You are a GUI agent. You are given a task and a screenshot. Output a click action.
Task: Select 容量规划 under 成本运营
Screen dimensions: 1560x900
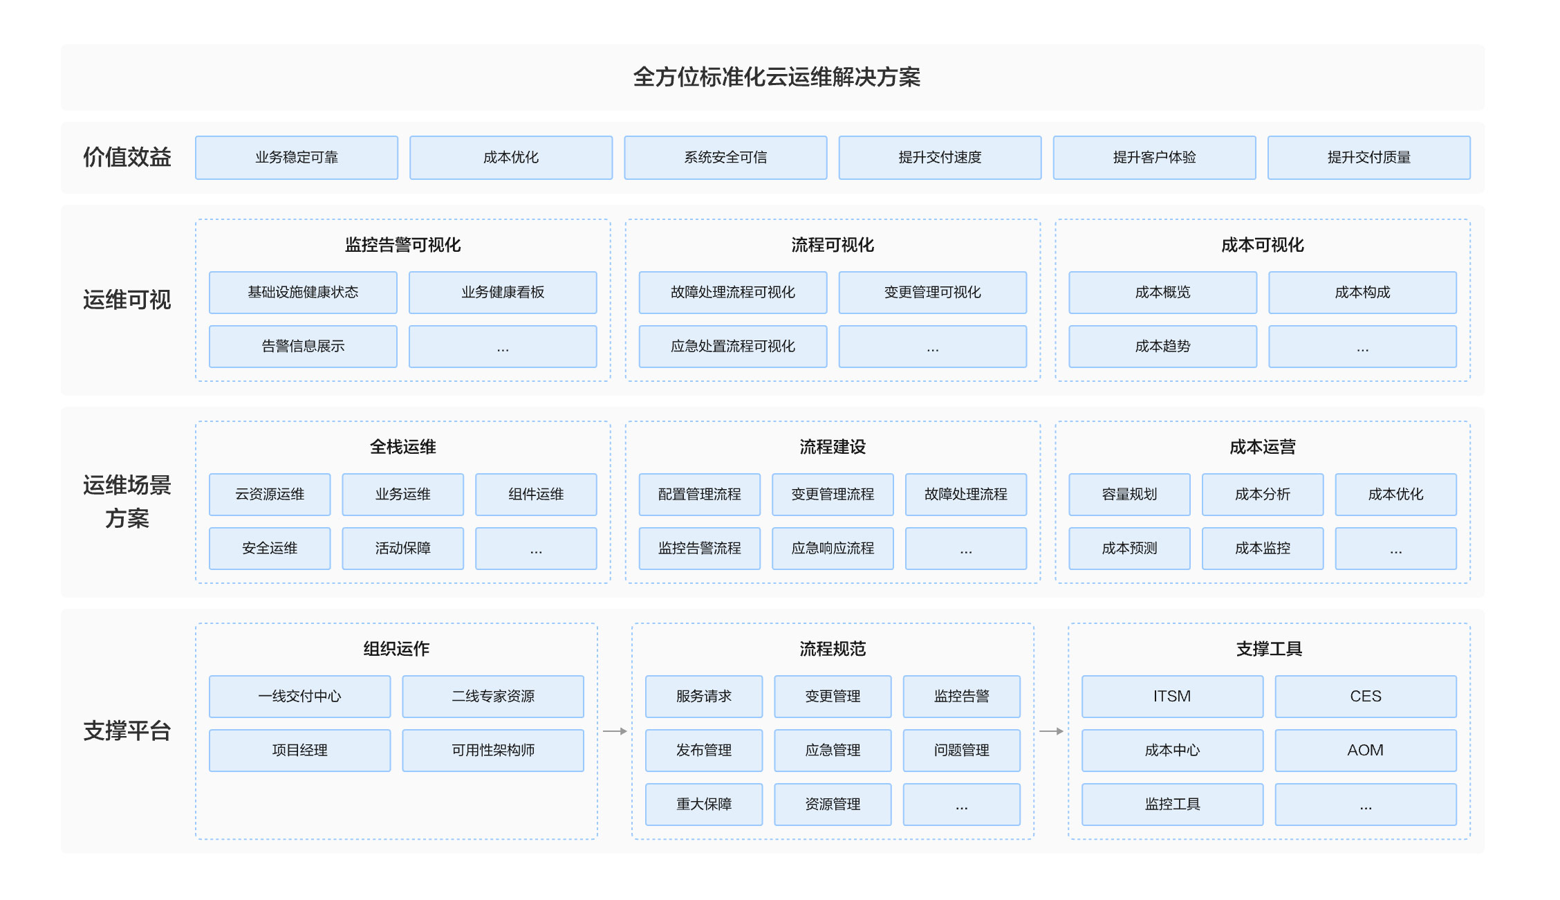point(1129,495)
